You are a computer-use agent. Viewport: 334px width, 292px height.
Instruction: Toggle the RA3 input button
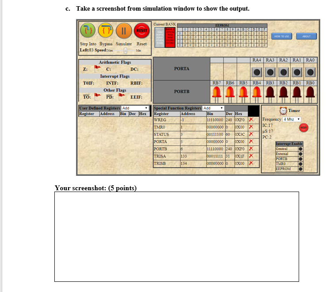(270, 72)
